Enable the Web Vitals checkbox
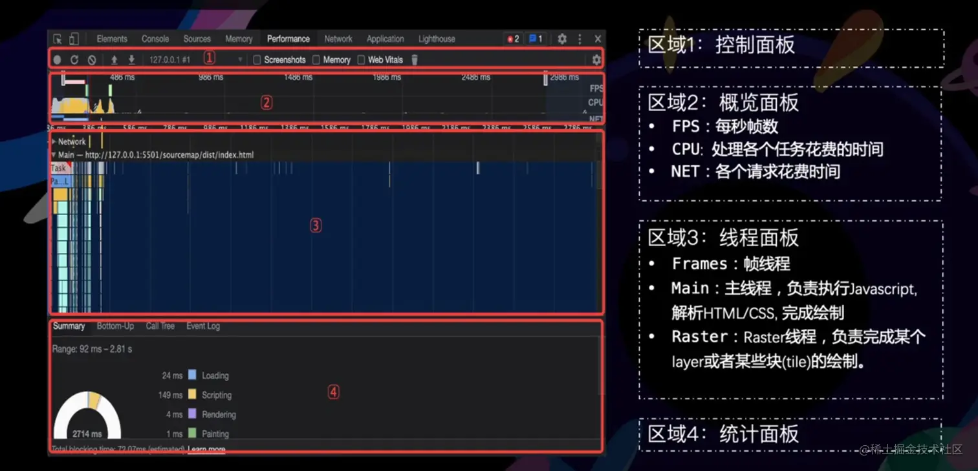The width and height of the screenshot is (978, 471). pos(361,59)
